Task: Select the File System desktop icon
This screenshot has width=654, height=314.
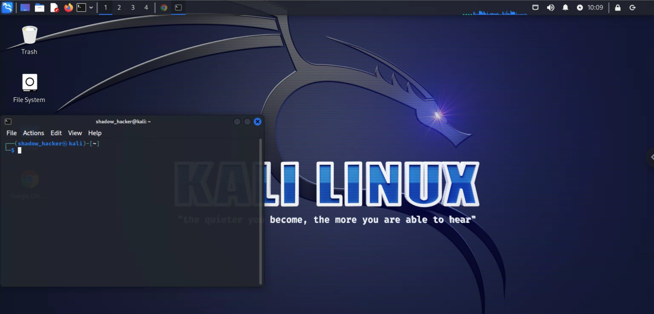Action: pos(29,89)
